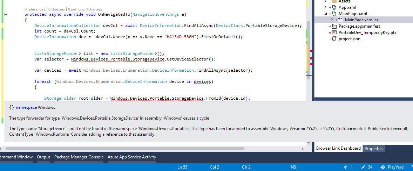Select App.xaml in Solution Explorer
Screen dimensions: 413x171
[347, 7]
